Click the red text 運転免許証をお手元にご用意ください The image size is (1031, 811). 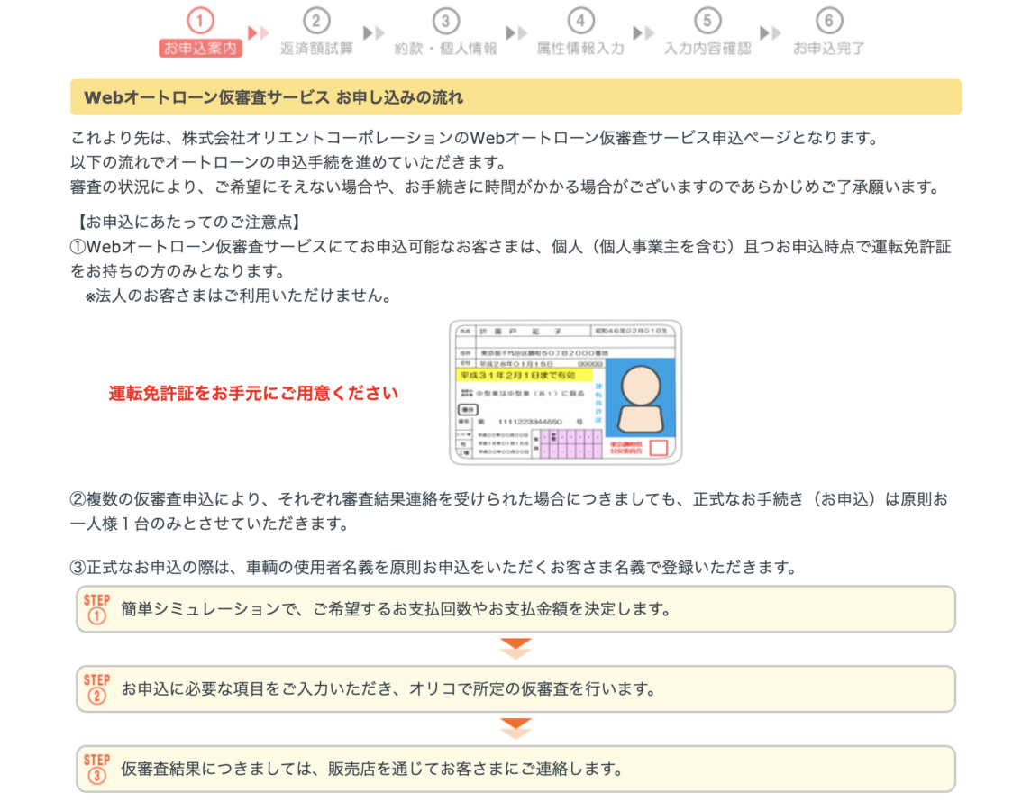[254, 393]
